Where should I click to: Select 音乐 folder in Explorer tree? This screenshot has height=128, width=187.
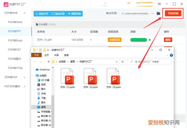[x=41, y=103]
